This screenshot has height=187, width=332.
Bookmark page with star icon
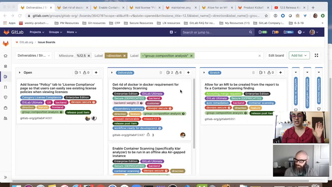pyautogui.click(x=266, y=16)
